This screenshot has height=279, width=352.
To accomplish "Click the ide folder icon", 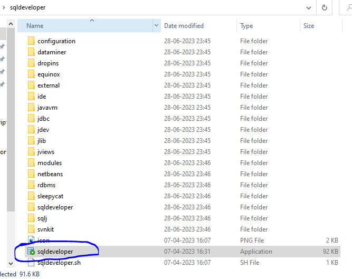I will [x=31, y=97].
